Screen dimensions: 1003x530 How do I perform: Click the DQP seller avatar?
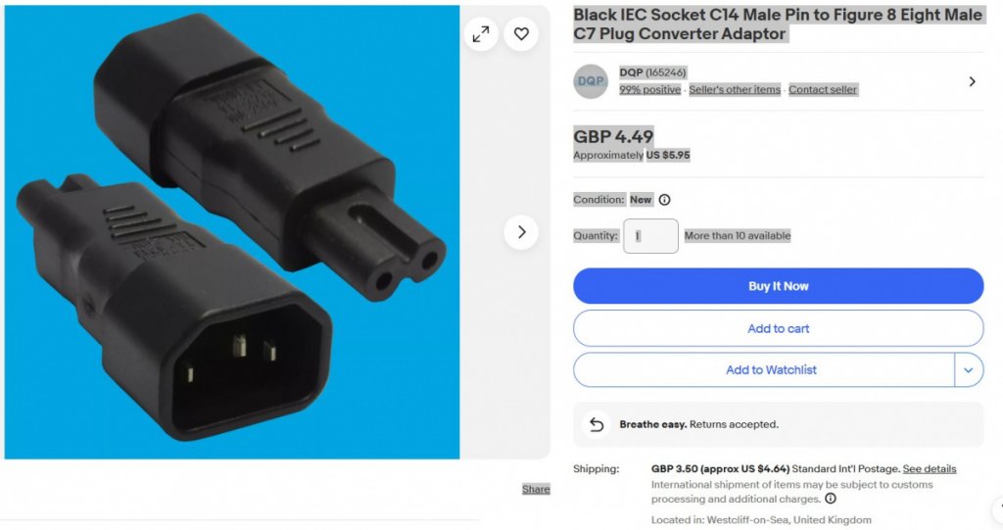(x=591, y=81)
